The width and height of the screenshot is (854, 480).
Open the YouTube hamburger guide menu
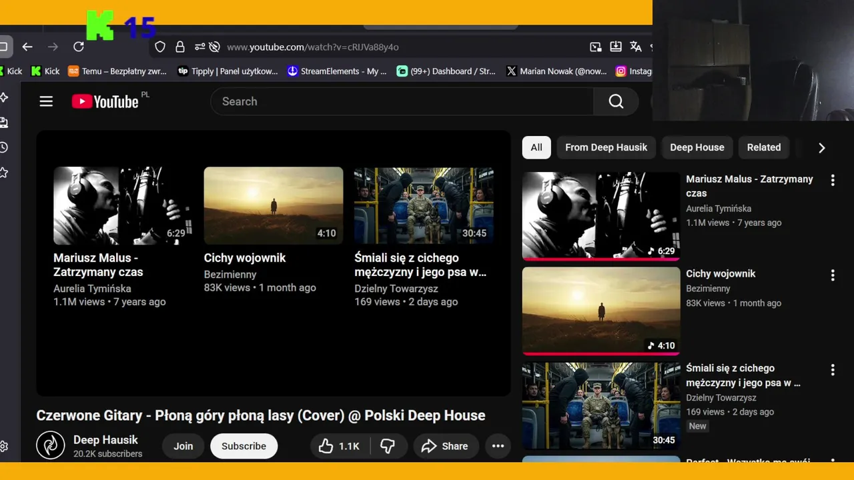[x=46, y=101]
